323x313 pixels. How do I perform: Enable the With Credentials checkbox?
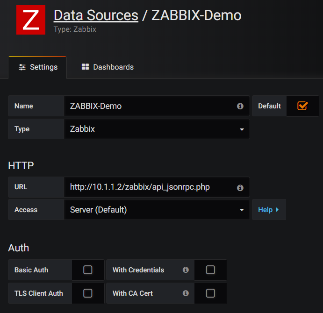210,270
